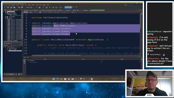Switch to the Services panel tab
Viewport: 174px width, 98px height.
coord(15,10)
